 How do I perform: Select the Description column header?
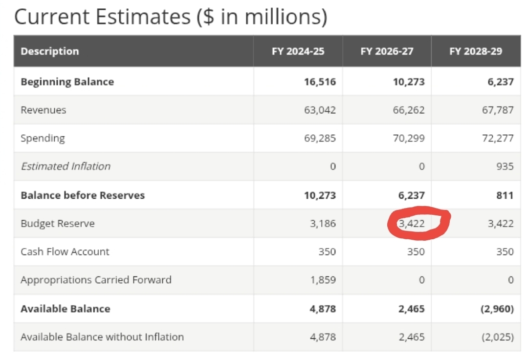click(x=50, y=51)
